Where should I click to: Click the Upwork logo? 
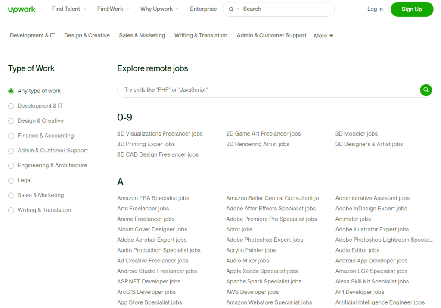coord(22,9)
